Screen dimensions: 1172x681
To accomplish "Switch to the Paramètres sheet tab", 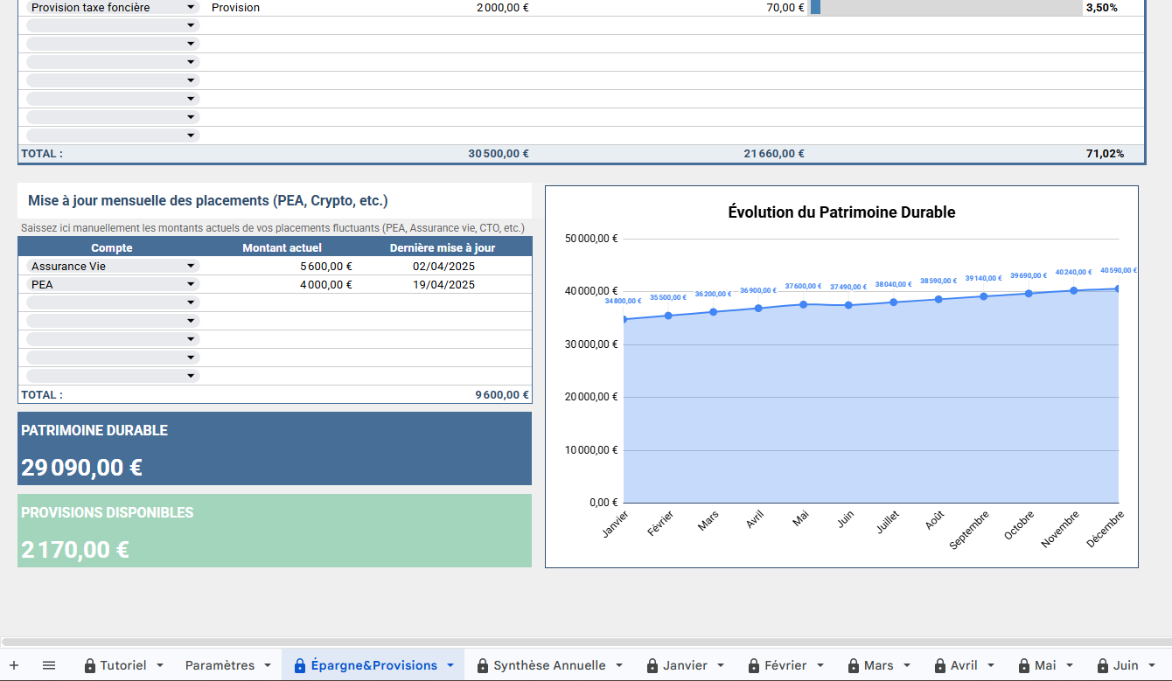I will pos(220,665).
